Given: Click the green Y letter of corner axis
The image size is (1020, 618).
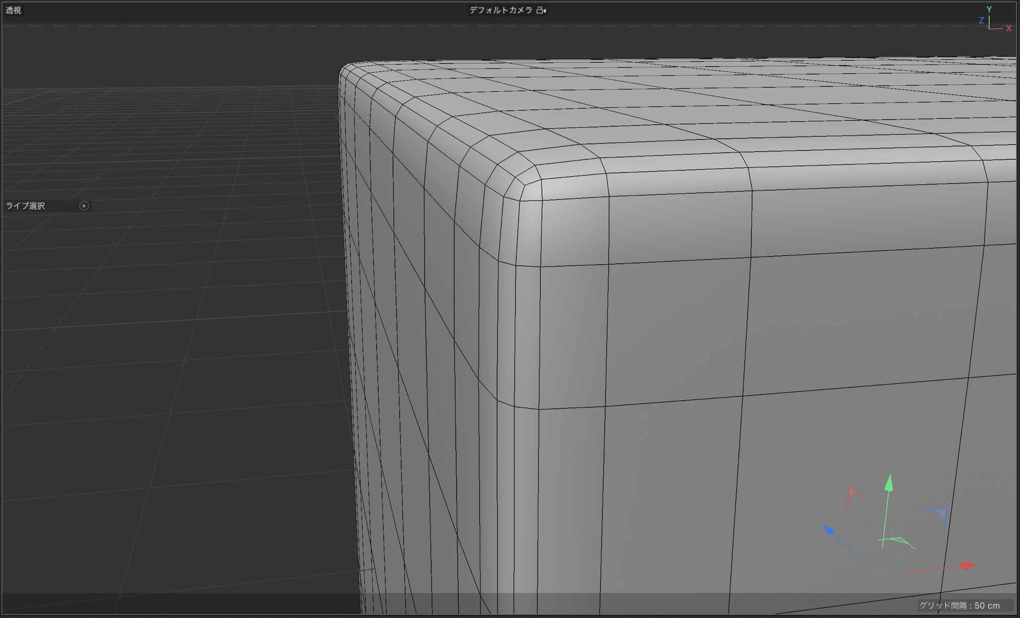Looking at the screenshot, I should 989,9.
